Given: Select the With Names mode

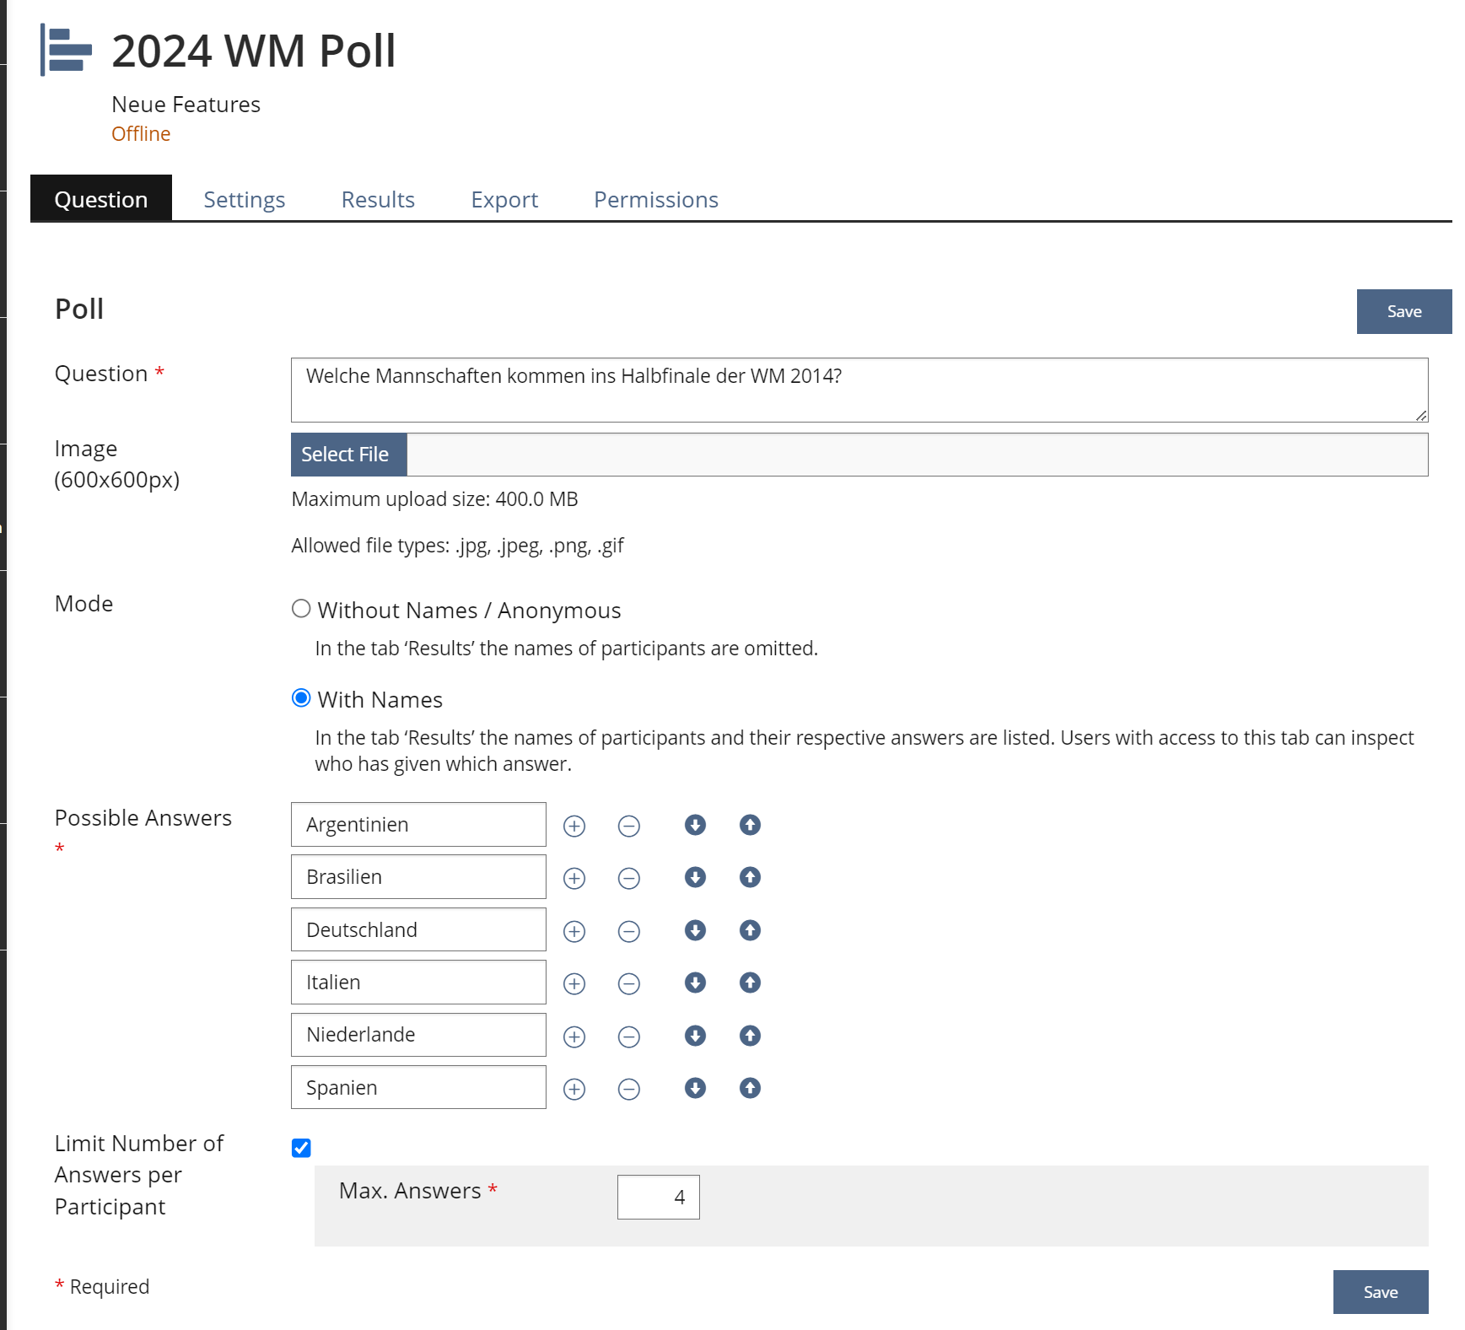Looking at the screenshot, I should 301,698.
